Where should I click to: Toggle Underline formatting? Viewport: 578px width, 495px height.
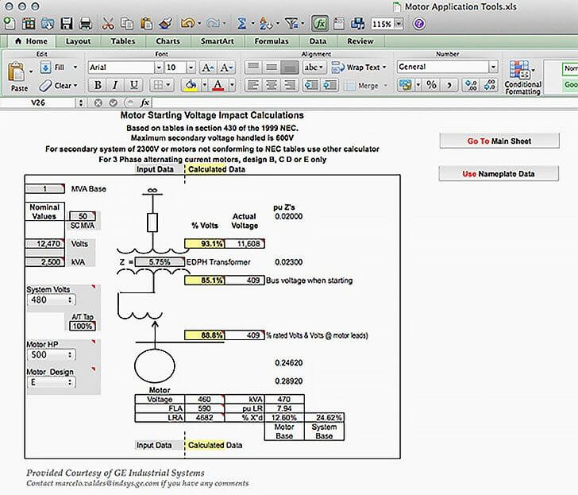(x=134, y=85)
